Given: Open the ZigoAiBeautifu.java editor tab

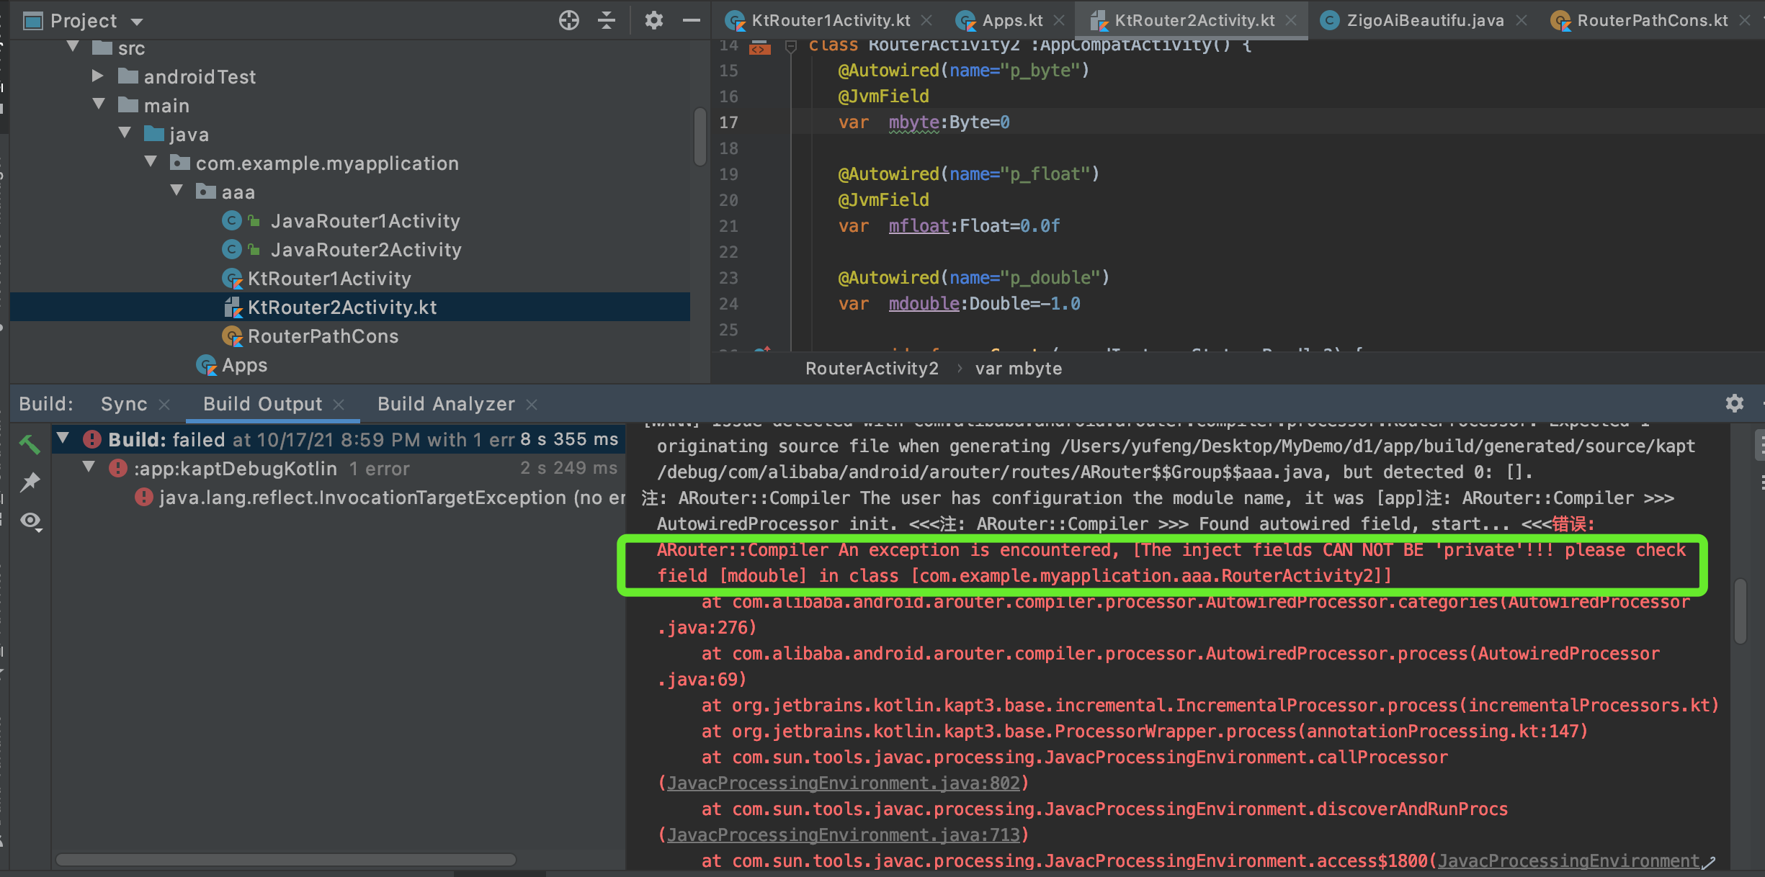Looking at the screenshot, I should [1424, 20].
